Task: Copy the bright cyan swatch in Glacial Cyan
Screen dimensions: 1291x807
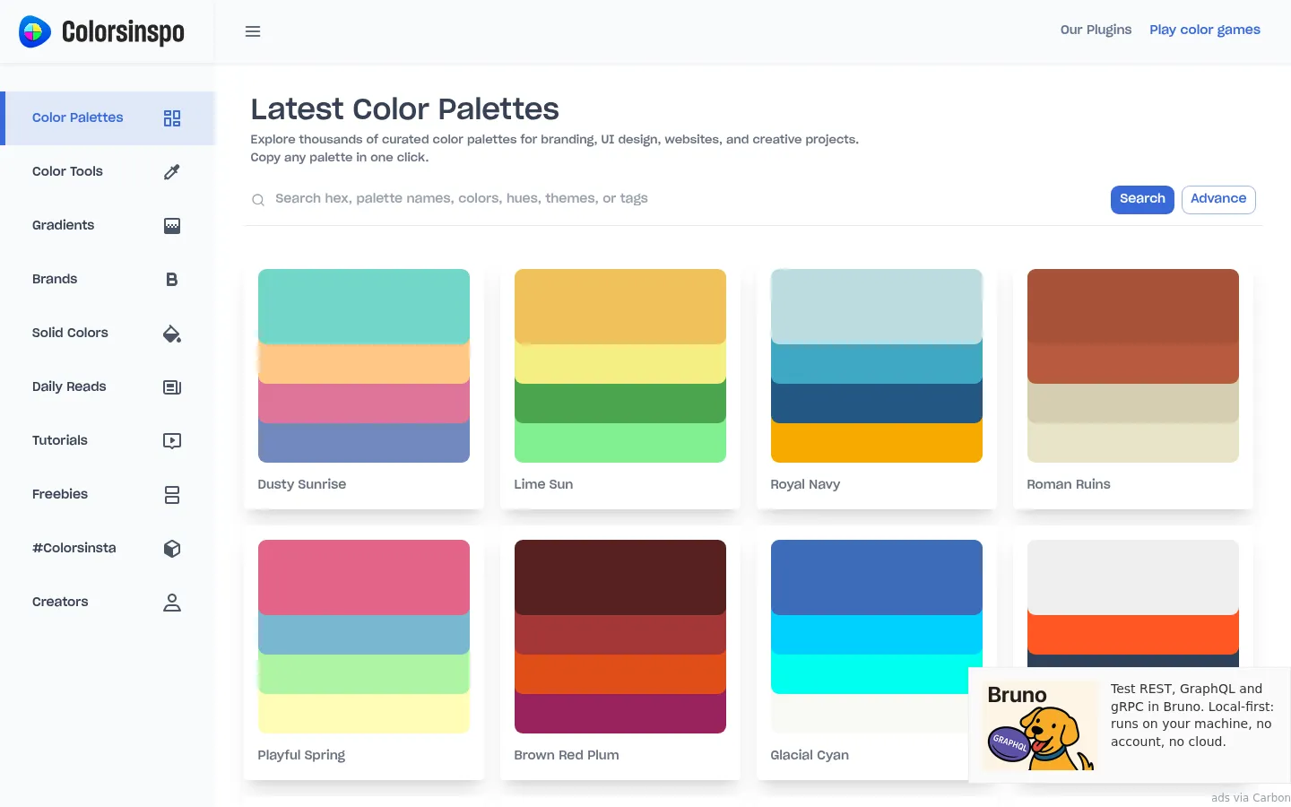Action: pyautogui.click(x=870, y=674)
